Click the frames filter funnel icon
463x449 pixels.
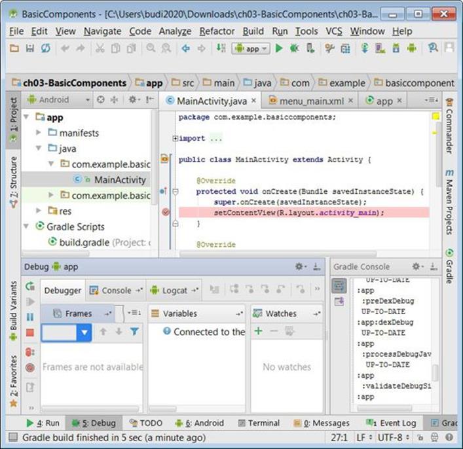(134, 331)
